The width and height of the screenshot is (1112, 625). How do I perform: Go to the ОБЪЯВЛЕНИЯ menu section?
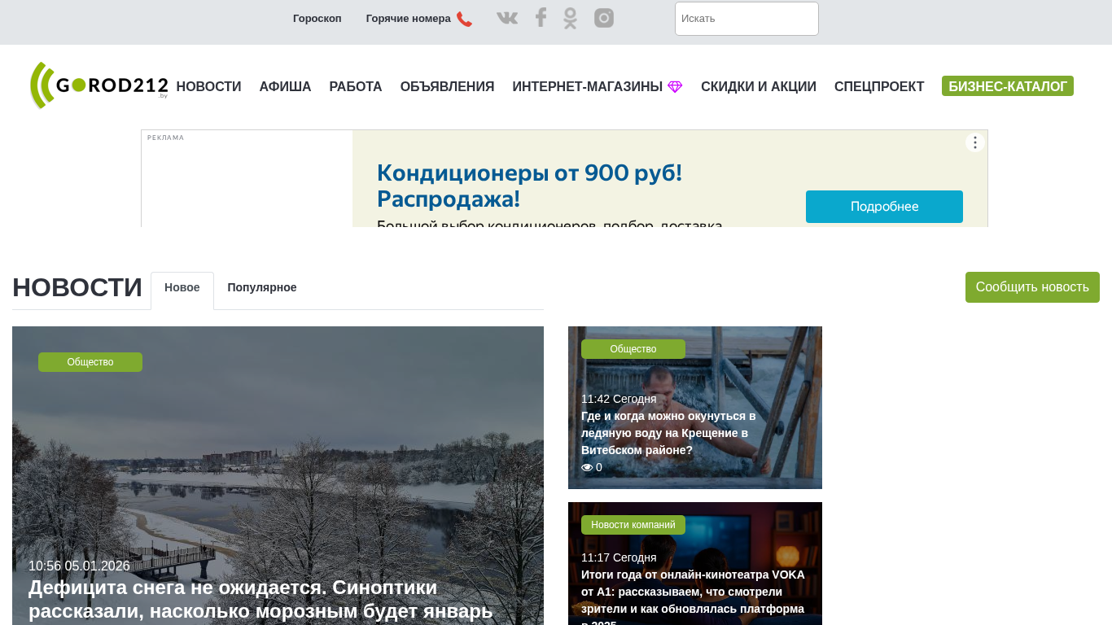[x=448, y=87]
